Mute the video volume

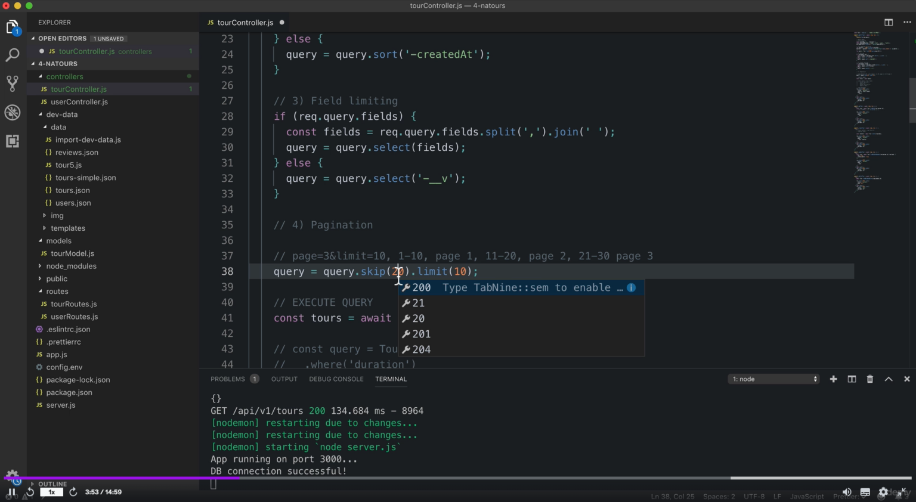[846, 492]
